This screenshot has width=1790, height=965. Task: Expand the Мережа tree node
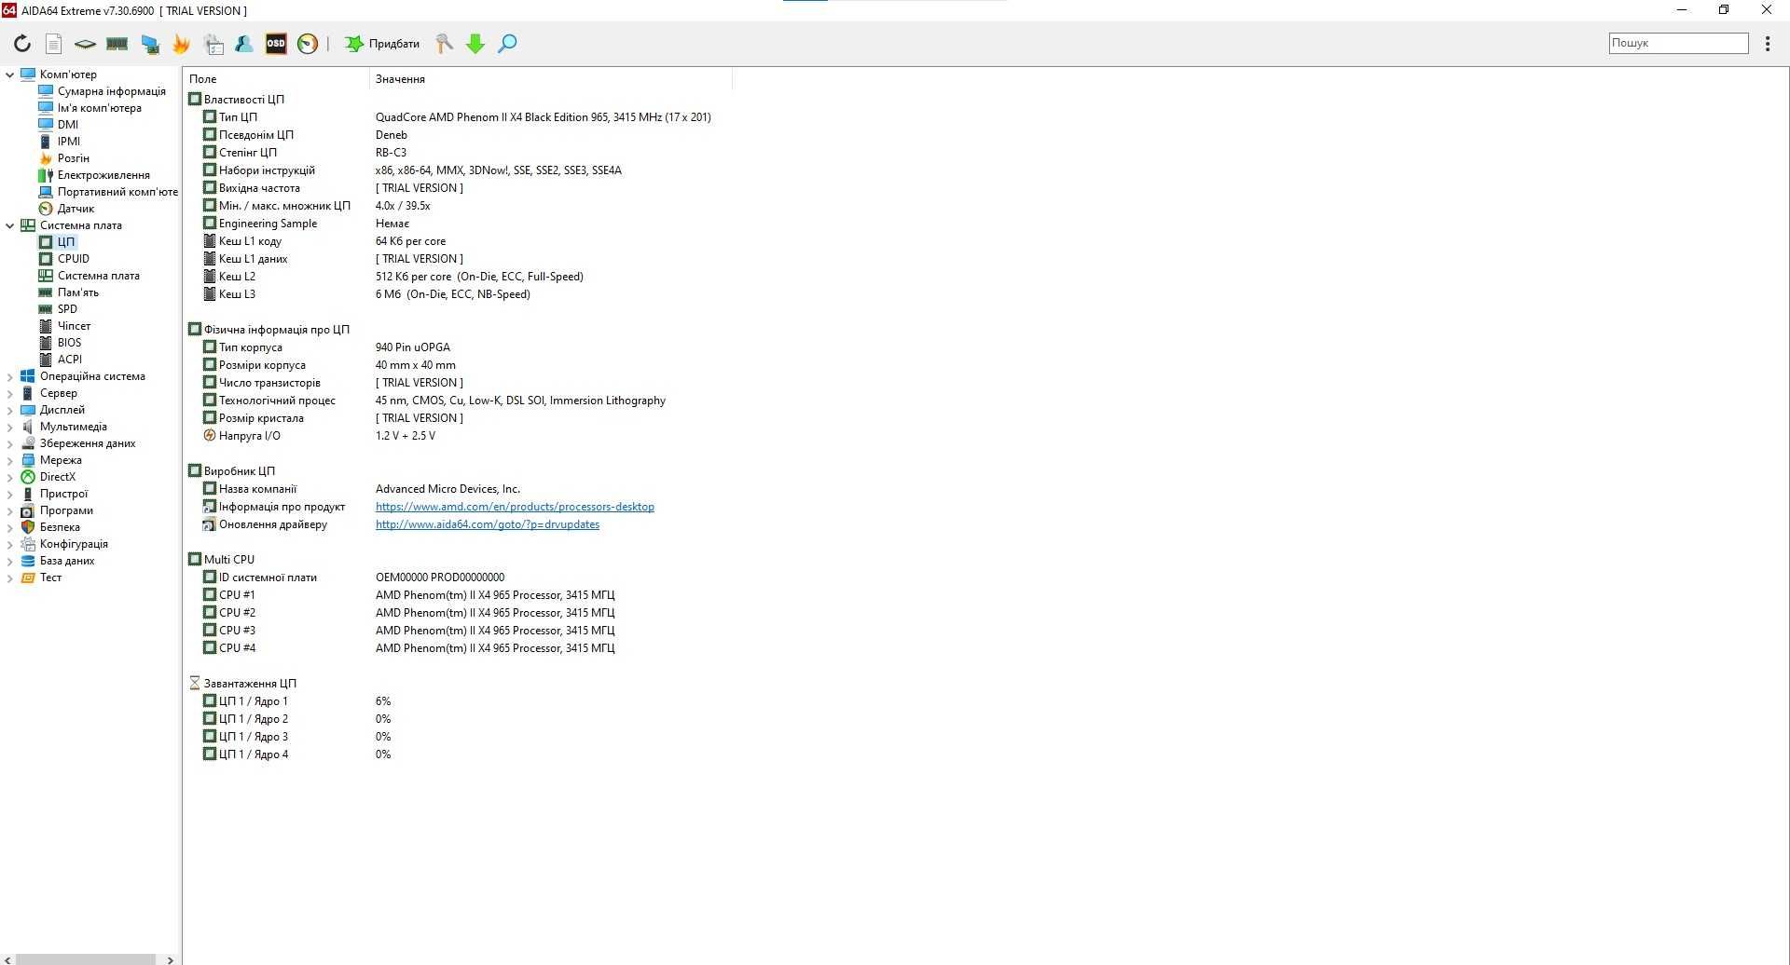(10, 460)
